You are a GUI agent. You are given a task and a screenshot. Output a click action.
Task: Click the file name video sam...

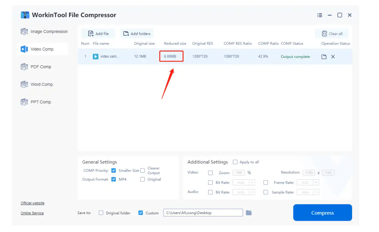[x=110, y=57]
